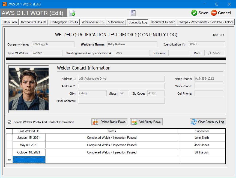
Task: Click notes cell in the January 15 row
Action: point(112,138)
